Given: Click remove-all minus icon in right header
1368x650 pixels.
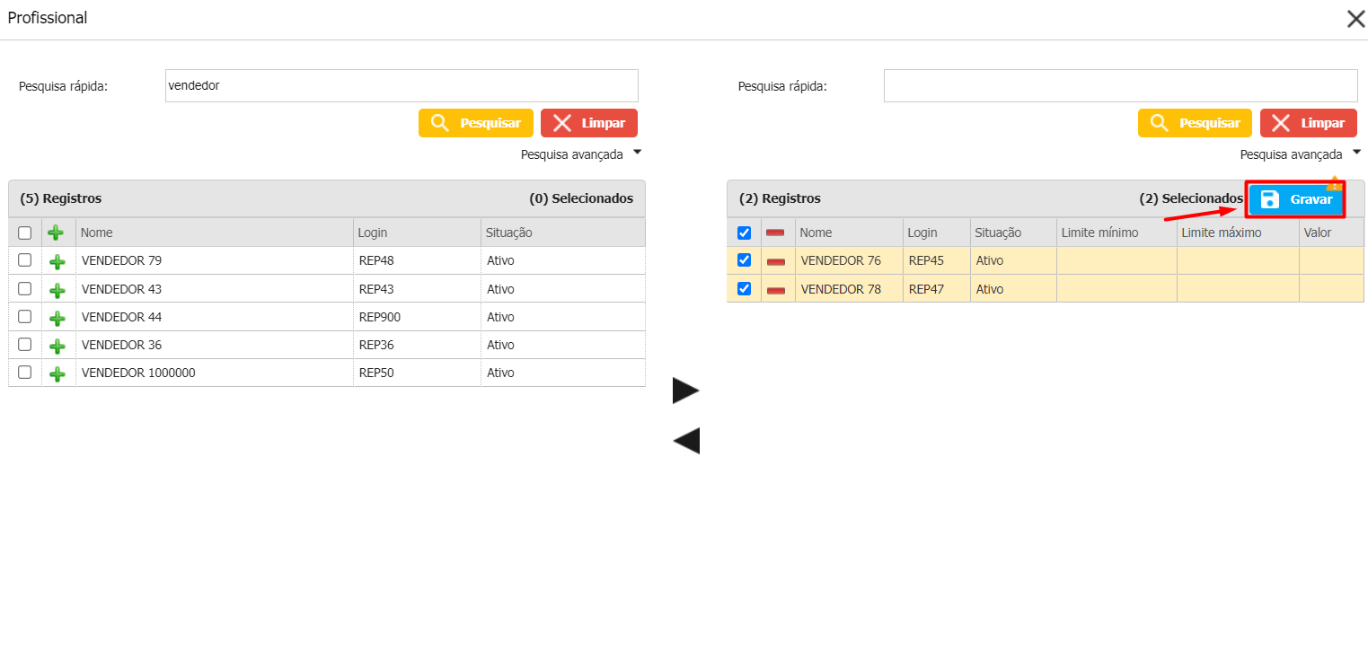Looking at the screenshot, I should coord(775,233).
